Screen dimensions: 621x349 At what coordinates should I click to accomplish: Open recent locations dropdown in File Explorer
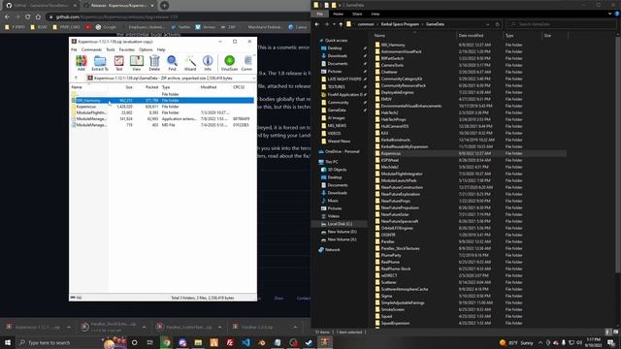pos(334,24)
